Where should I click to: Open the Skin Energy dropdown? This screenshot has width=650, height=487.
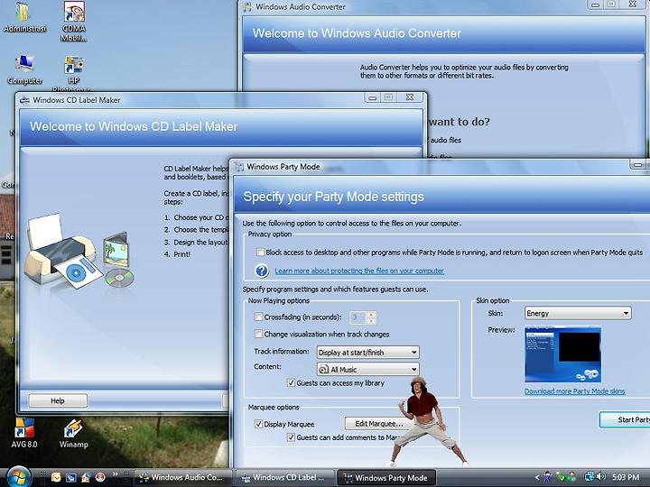578,313
